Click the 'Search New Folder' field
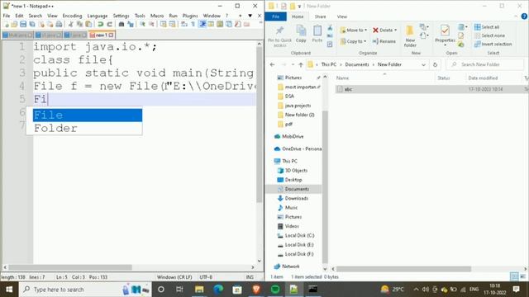This screenshot has width=529, height=297. [x=485, y=64]
